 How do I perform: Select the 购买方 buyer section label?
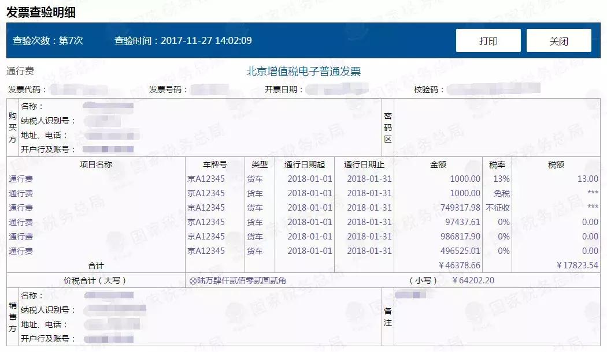pyautogui.click(x=13, y=128)
